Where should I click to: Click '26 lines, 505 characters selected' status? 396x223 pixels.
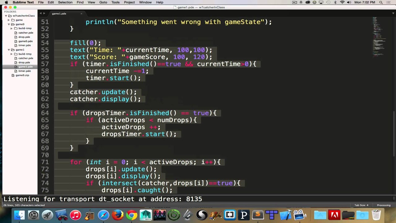tap(24, 205)
